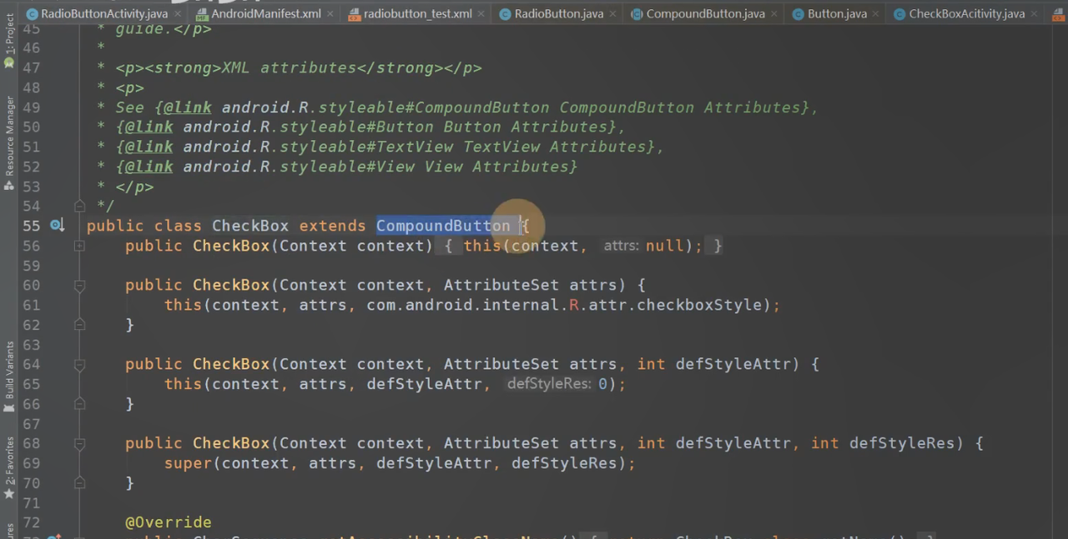Click the selected CompoundButton superclass name
1068x539 pixels.
[x=443, y=226]
